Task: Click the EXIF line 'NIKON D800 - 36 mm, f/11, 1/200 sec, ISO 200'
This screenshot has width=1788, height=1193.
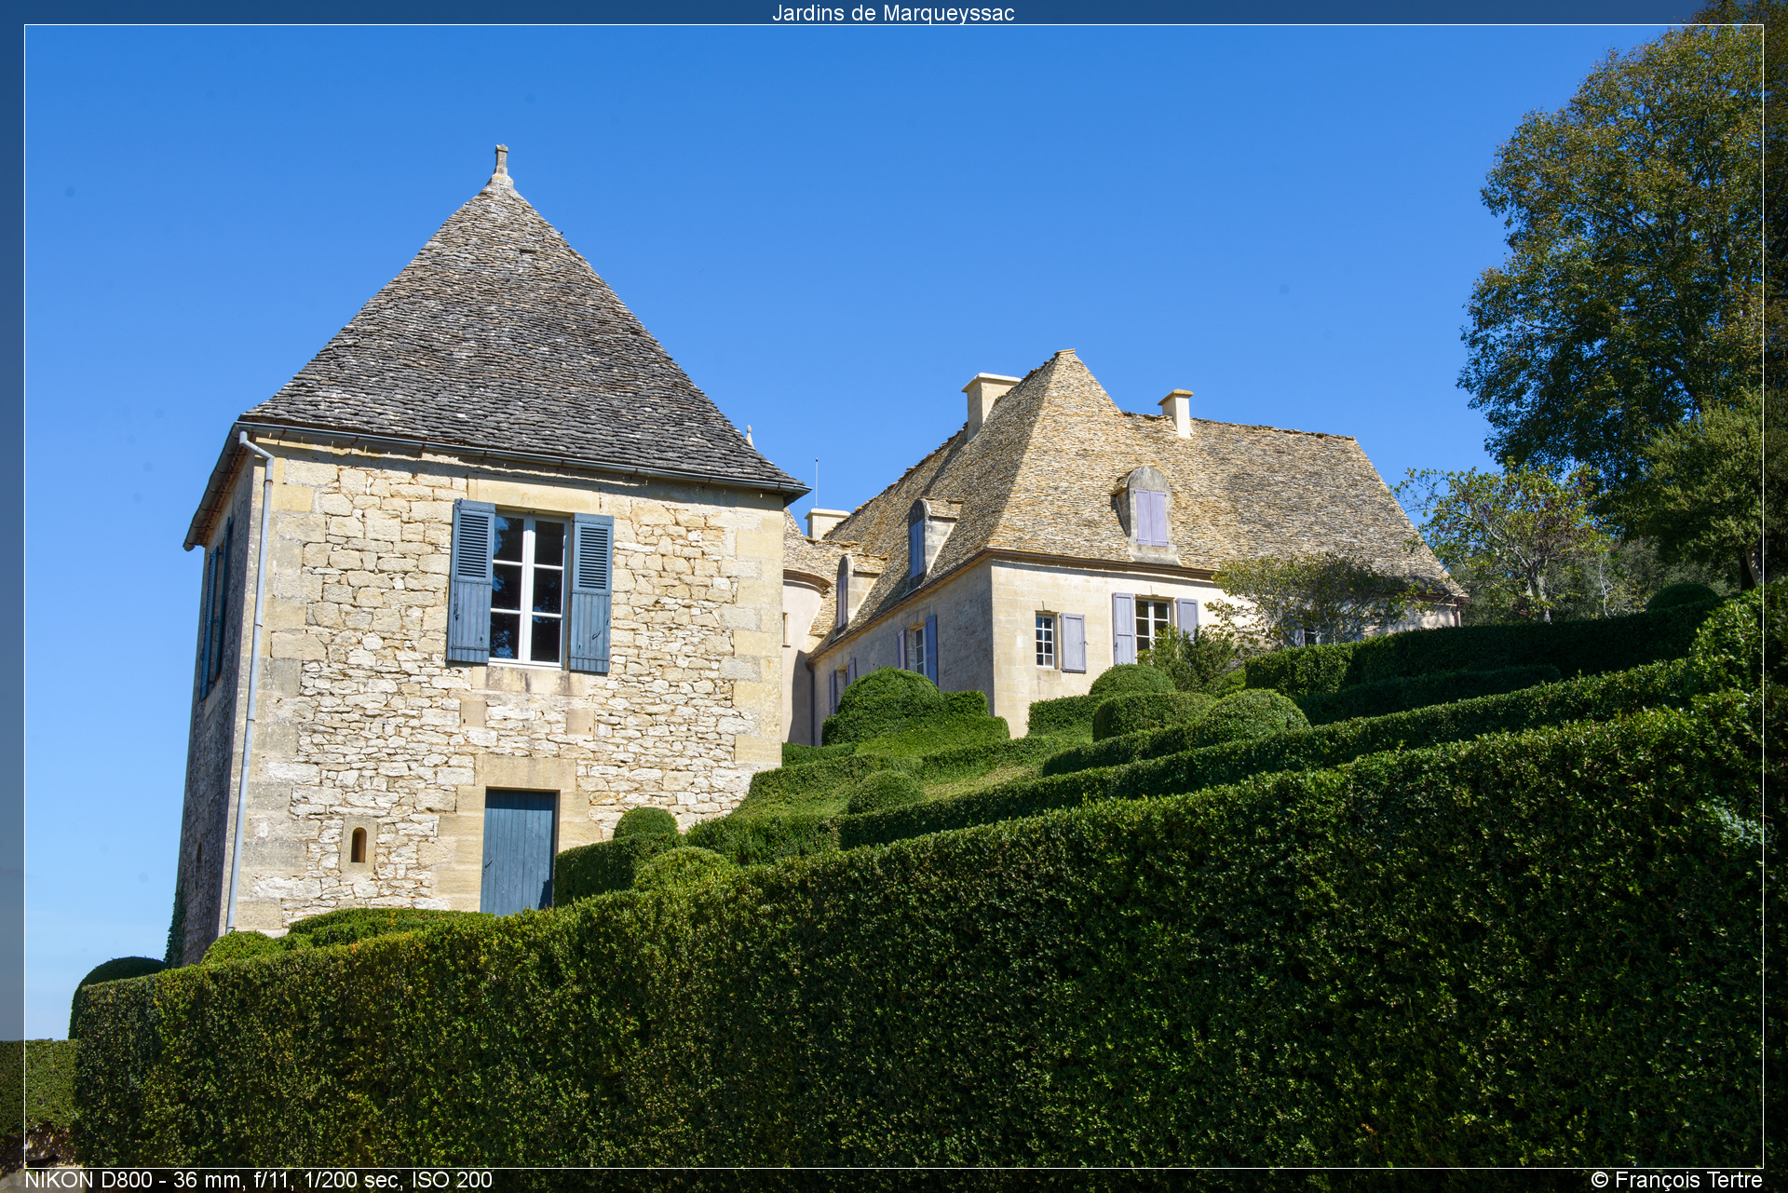Action: tap(258, 1180)
